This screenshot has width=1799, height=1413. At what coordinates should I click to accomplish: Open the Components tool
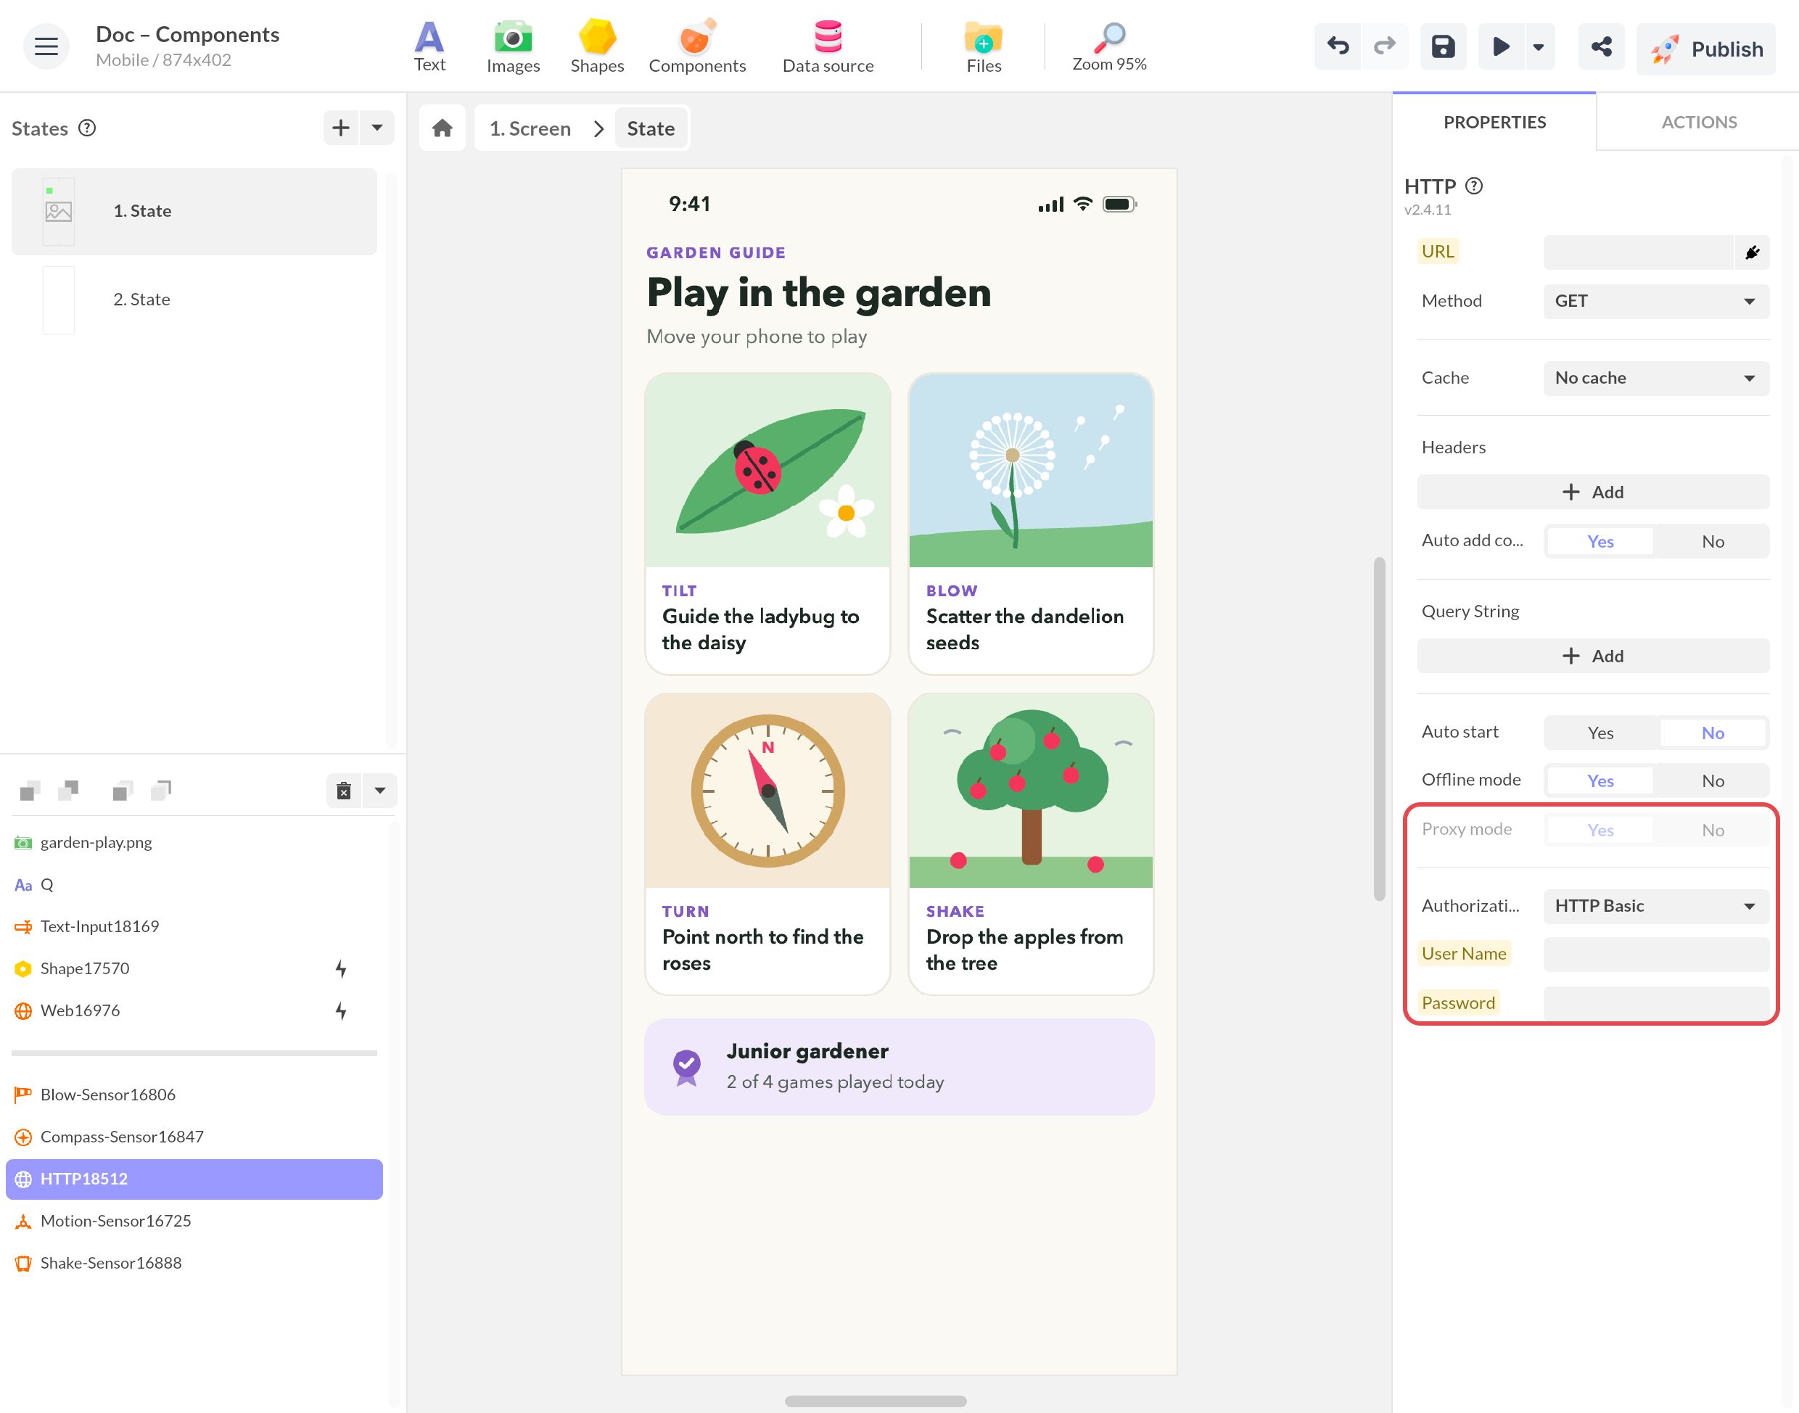[x=697, y=47]
